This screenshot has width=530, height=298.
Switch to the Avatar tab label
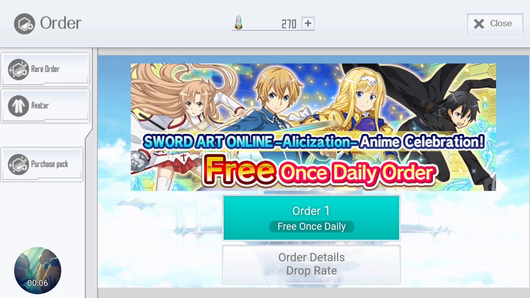click(x=40, y=106)
